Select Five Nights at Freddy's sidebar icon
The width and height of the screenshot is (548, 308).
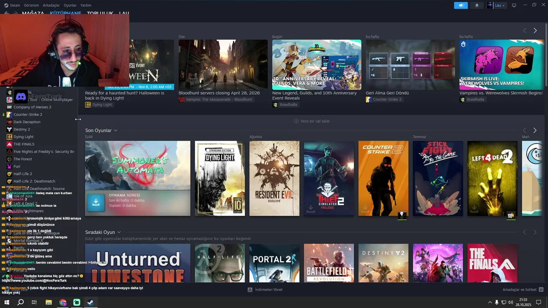tap(9, 151)
